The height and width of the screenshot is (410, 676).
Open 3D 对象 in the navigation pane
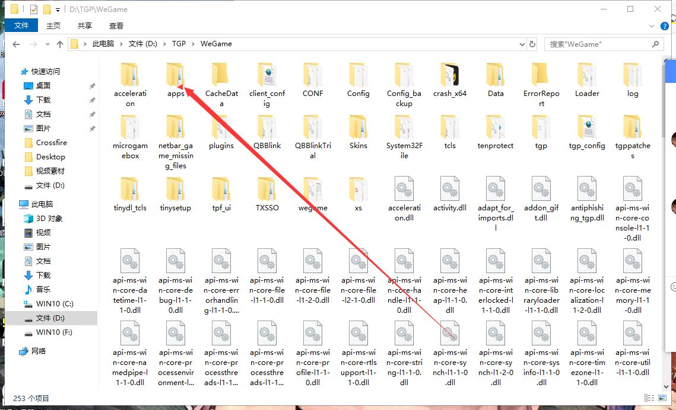[49, 218]
